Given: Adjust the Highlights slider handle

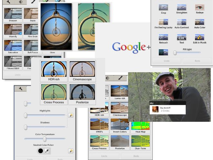Looking at the screenshot, I should point(26,115).
